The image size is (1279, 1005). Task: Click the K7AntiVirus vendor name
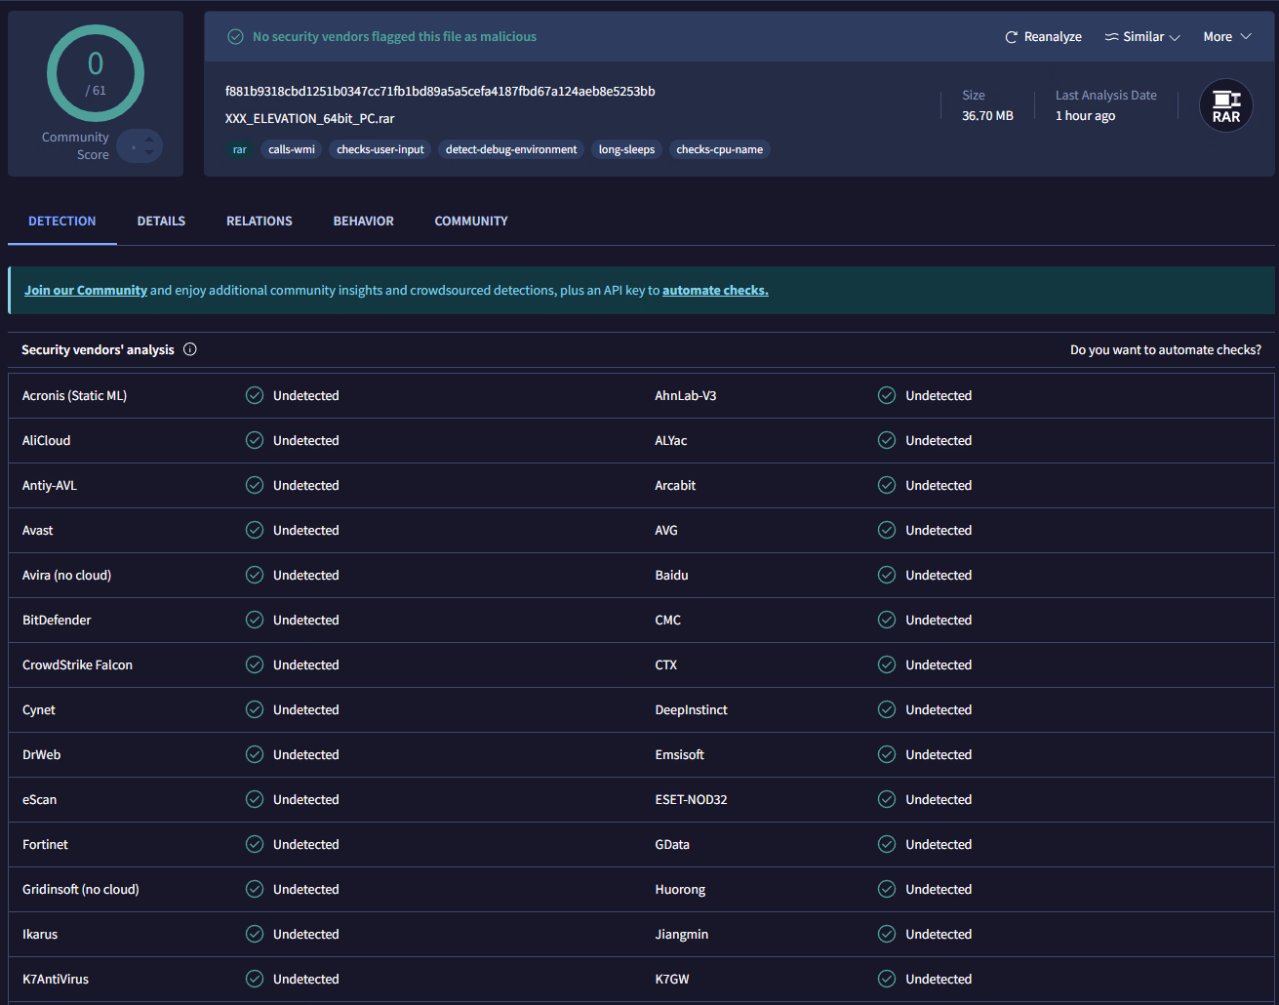(x=56, y=980)
